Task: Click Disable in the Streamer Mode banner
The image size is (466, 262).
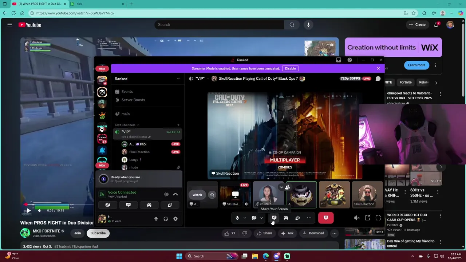Action: point(290,68)
